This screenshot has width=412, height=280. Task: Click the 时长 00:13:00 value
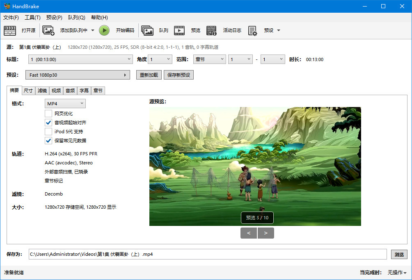(x=314, y=59)
